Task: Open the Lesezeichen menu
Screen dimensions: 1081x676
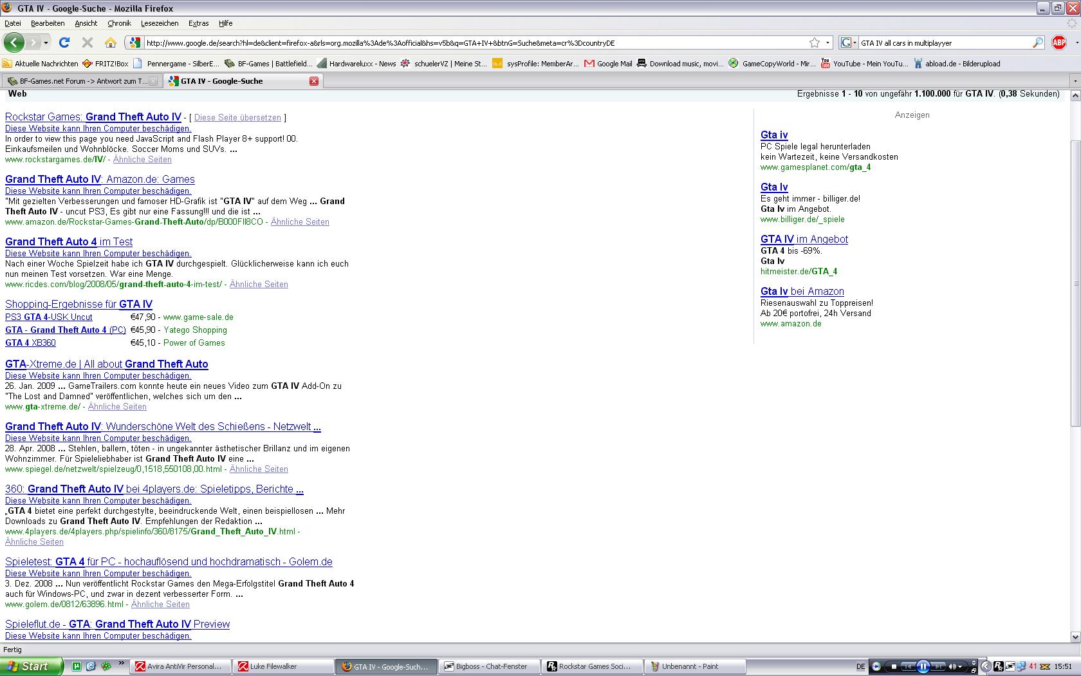Action: tap(160, 23)
